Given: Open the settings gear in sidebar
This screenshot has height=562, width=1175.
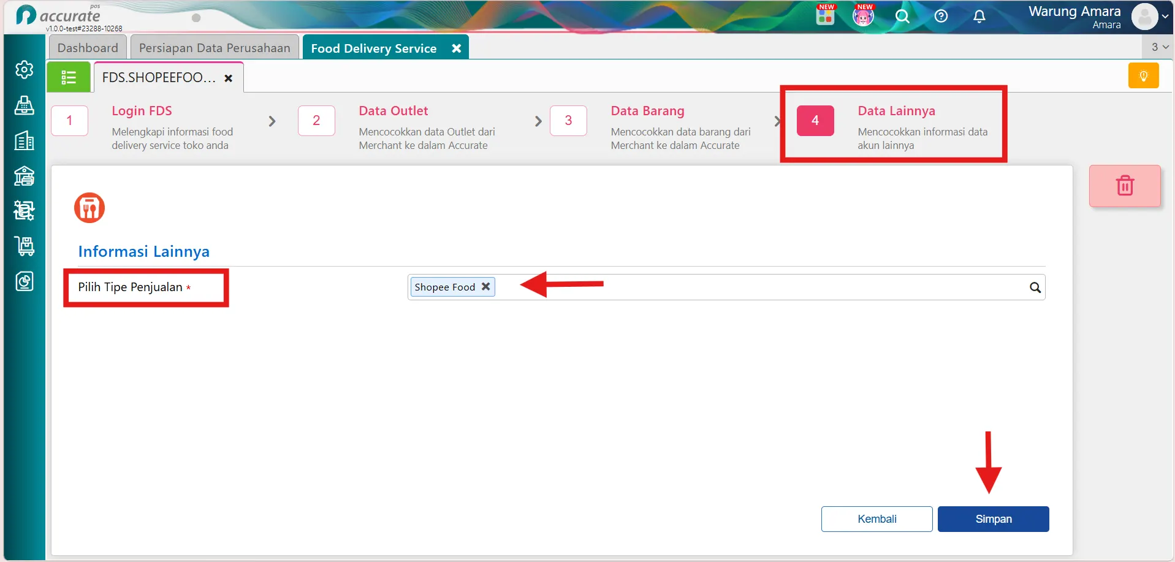Looking at the screenshot, I should pyautogui.click(x=24, y=70).
